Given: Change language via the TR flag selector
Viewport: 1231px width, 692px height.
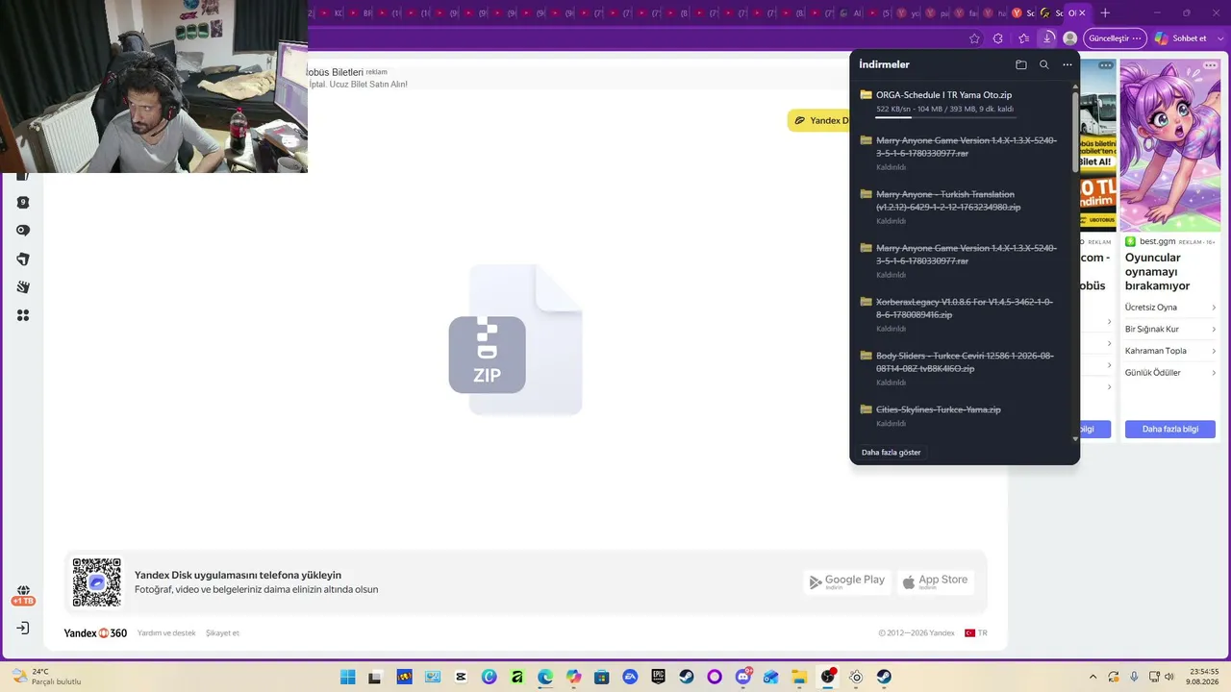Looking at the screenshot, I should point(976,633).
